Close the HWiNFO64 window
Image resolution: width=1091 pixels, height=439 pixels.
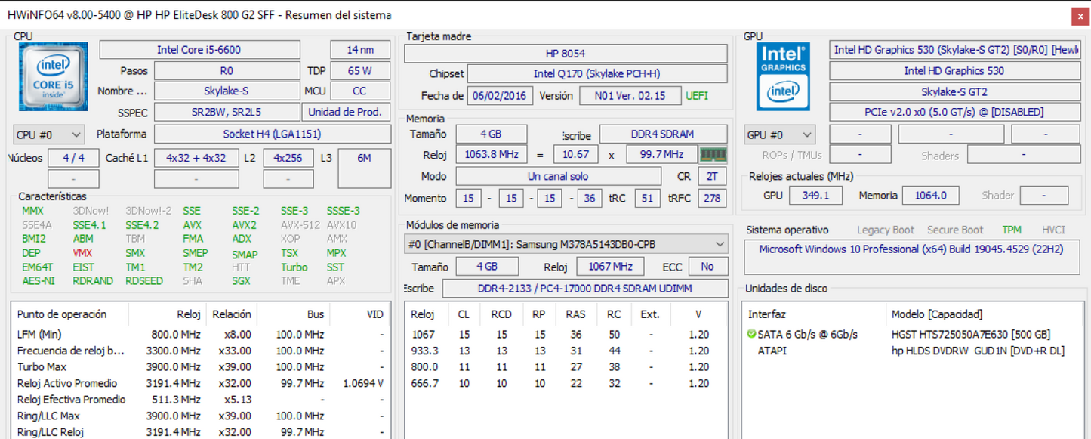coord(1080,15)
